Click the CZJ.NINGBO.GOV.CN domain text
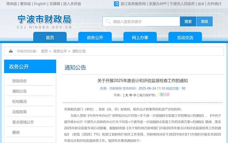Viewport: 228px width, 143px height. (x=44, y=27)
